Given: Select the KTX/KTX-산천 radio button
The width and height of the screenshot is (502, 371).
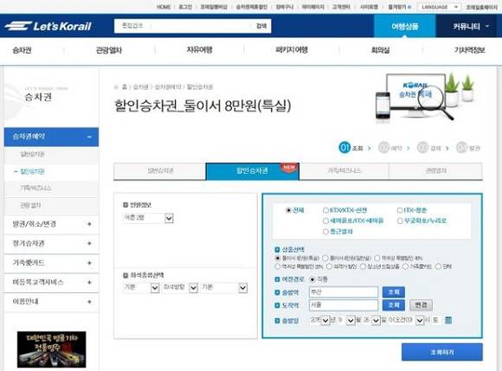Looking at the screenshot, I should (x=325, y=210).
